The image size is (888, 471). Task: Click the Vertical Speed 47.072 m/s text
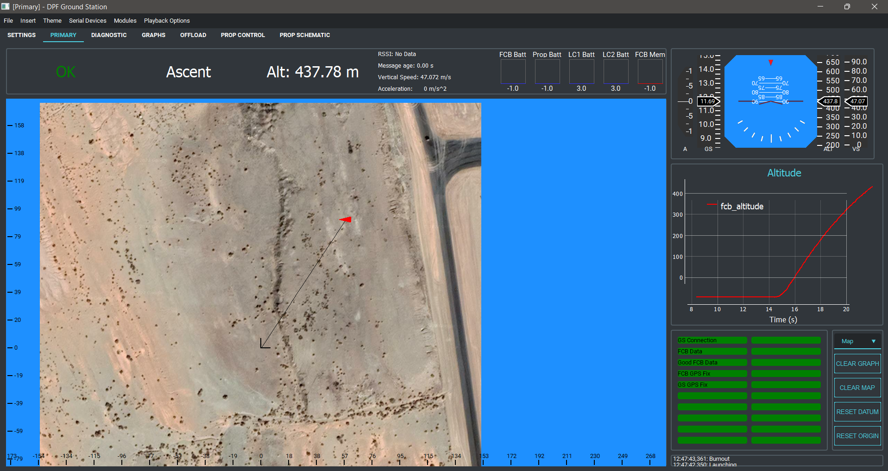[x=414, y=77]
